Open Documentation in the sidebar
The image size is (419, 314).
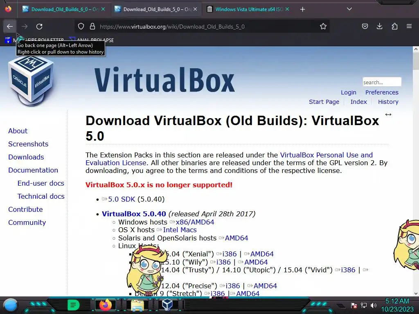click(33, 170)
